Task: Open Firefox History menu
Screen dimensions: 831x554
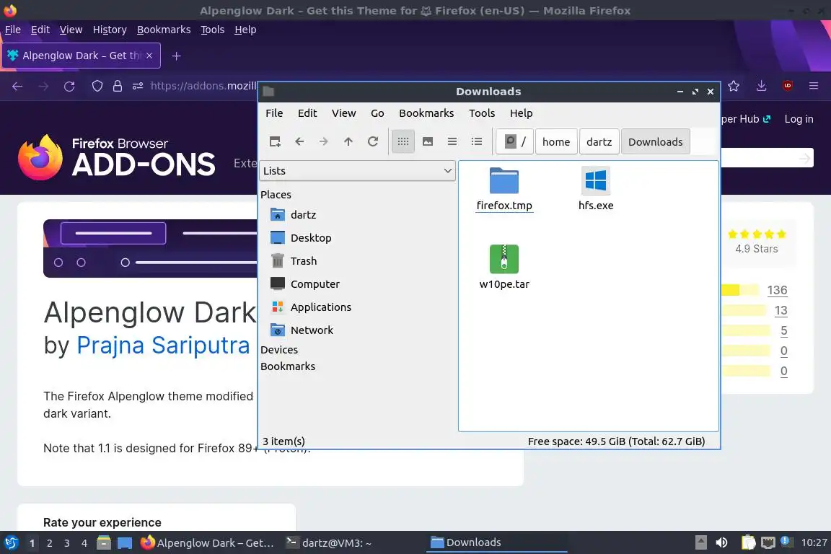Action: click(x=110, y=30)
